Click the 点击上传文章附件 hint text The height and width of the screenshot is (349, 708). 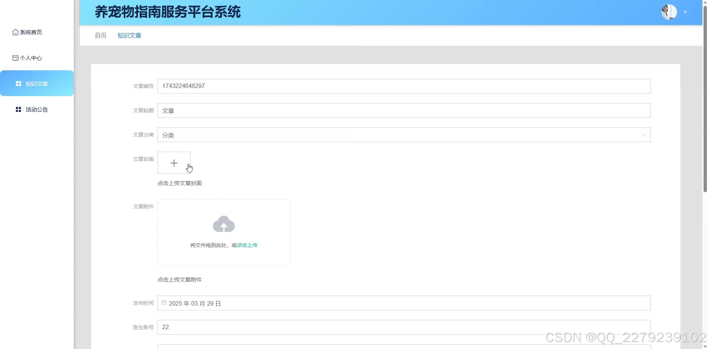point(180,280)
